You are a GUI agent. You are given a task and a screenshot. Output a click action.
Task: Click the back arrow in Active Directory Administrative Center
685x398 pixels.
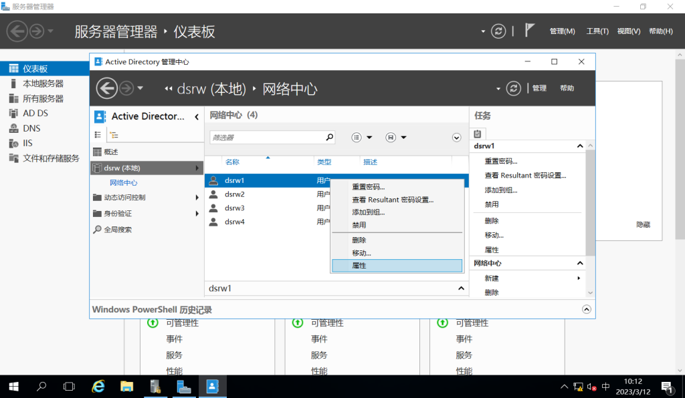pos(106,89)
